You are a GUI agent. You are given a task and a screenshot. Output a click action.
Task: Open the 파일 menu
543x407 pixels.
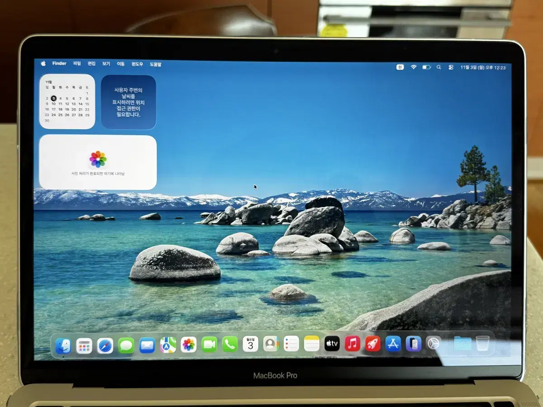tap(78, 63)
